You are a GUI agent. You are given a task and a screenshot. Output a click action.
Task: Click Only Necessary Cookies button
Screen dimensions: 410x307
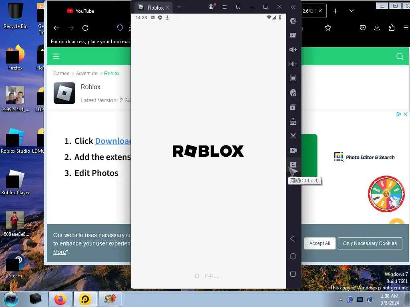pos(370,243)
